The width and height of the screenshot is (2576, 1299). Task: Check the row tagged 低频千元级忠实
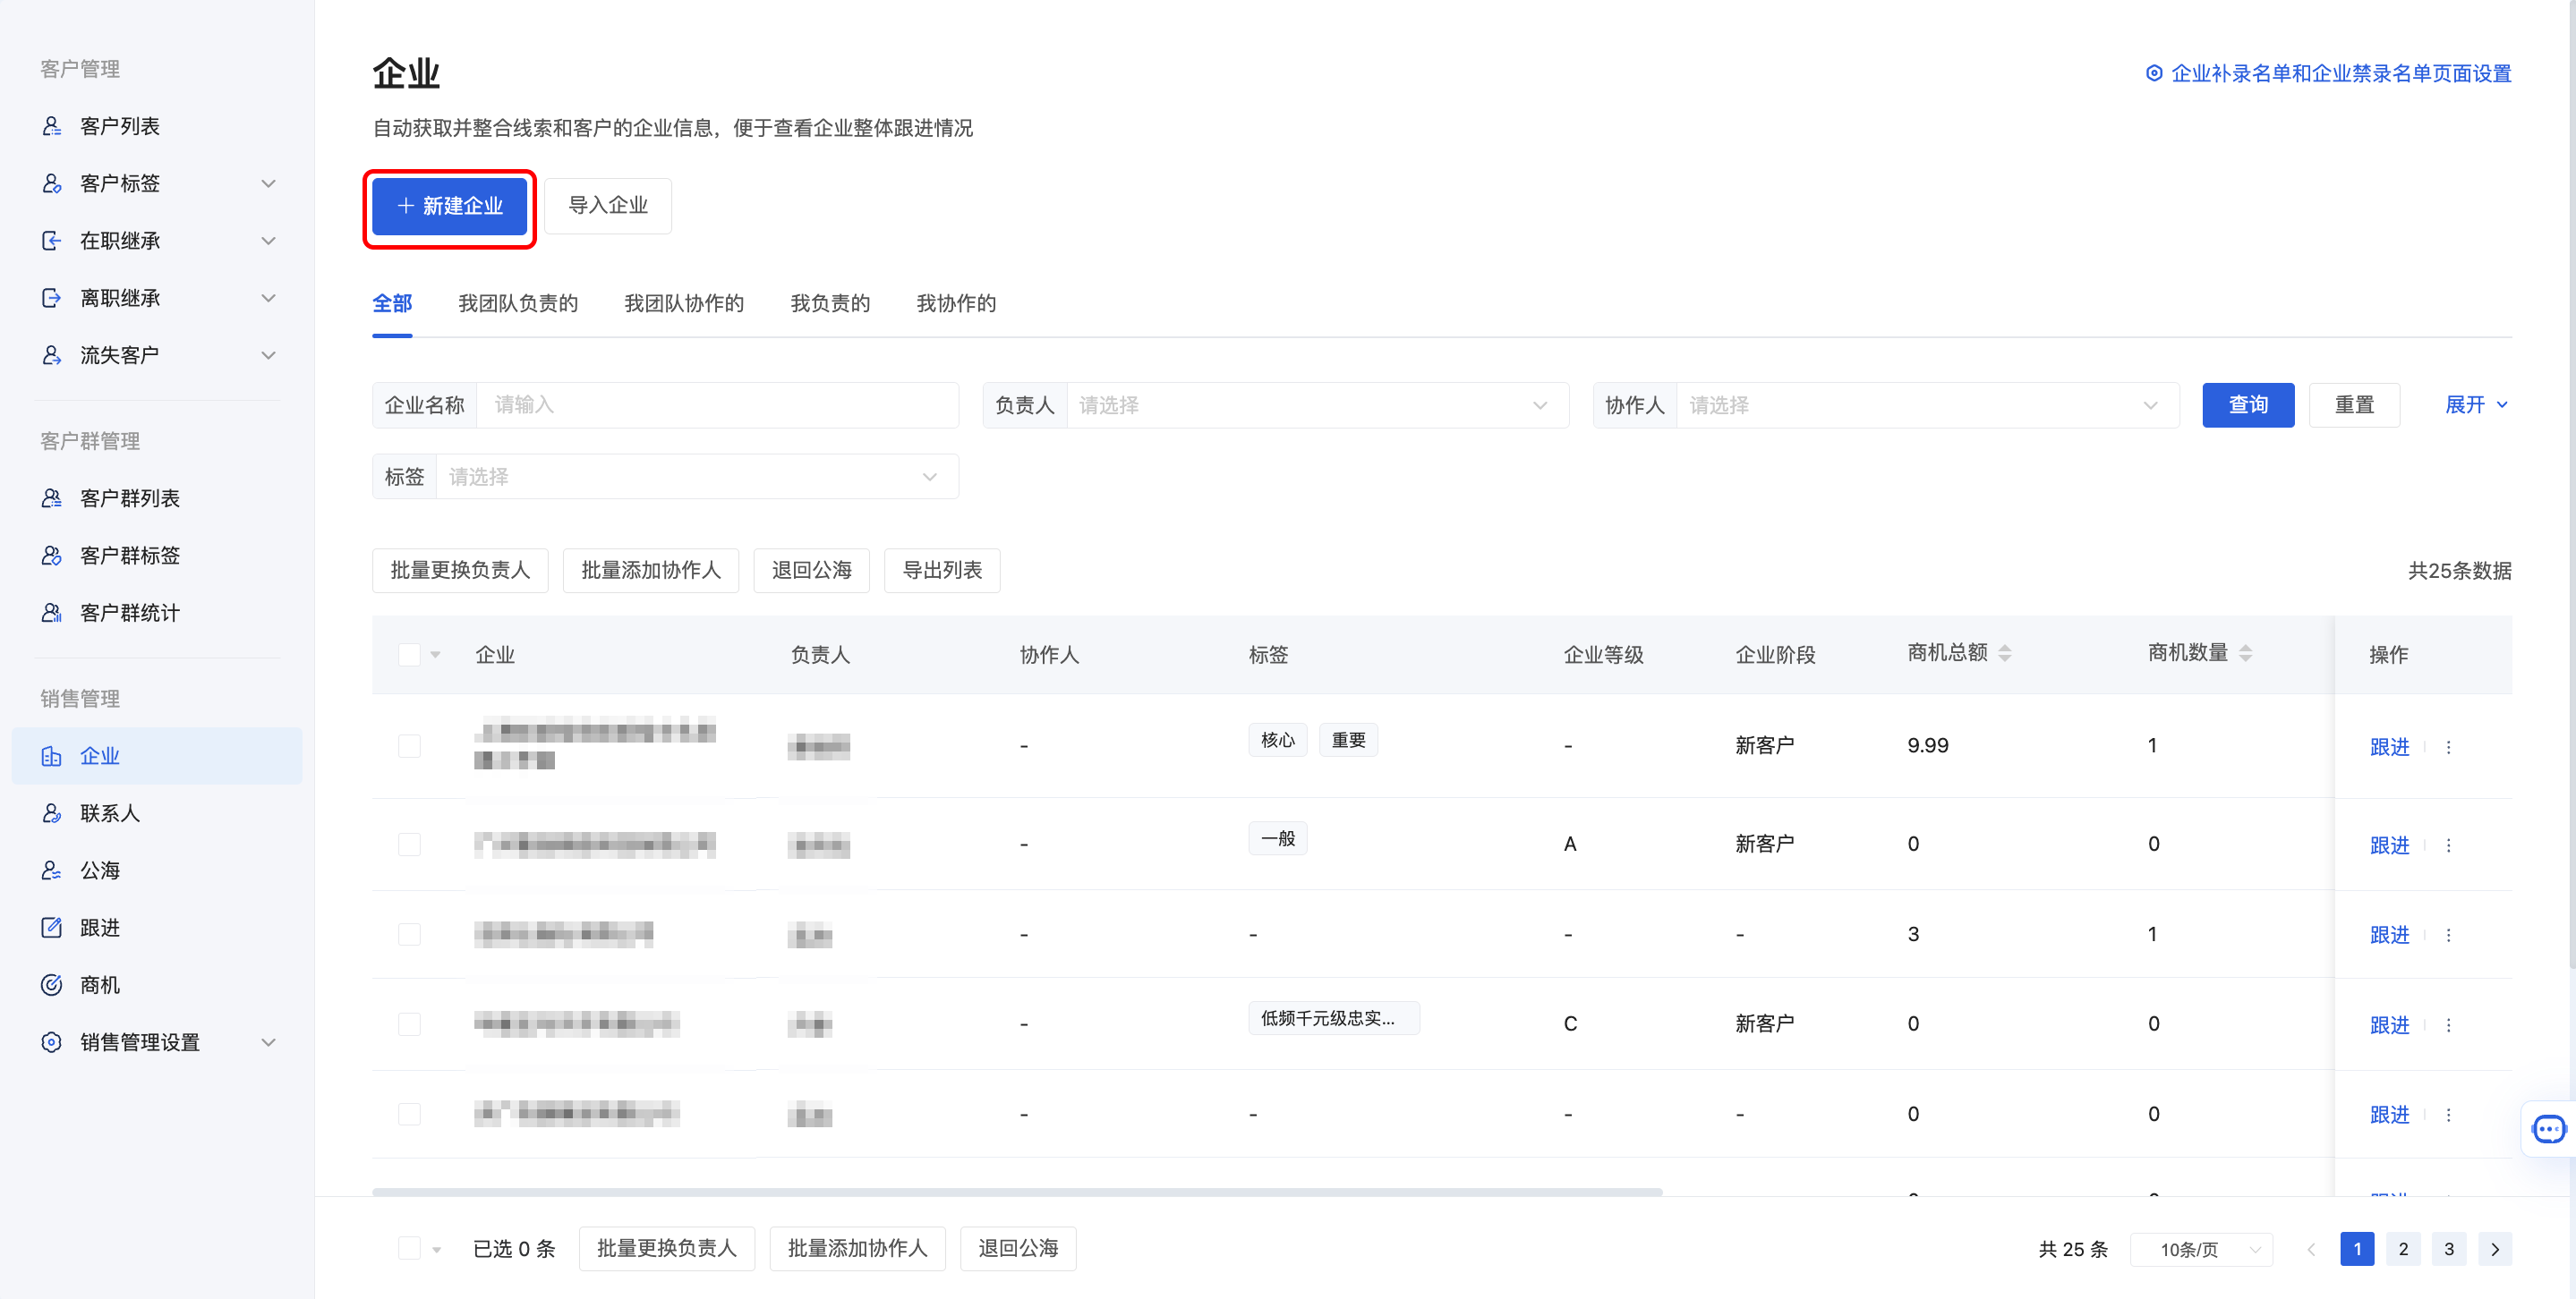coord(409,1024)
